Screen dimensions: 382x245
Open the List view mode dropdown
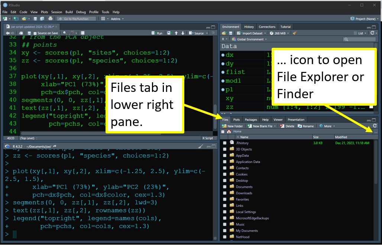[360, 33]
